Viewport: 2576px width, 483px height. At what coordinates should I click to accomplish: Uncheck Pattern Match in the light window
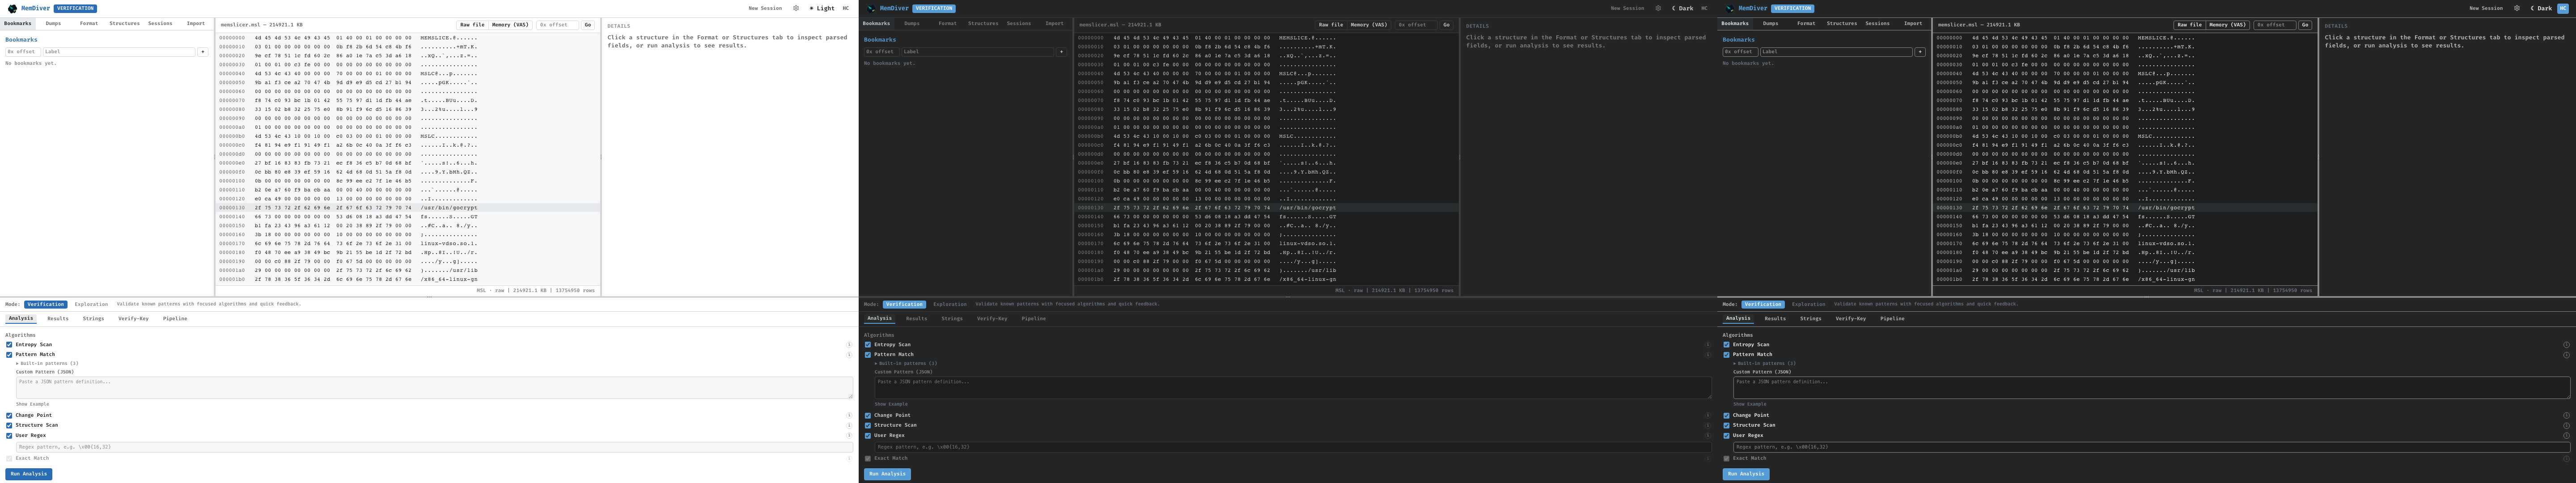coord(9,355)
